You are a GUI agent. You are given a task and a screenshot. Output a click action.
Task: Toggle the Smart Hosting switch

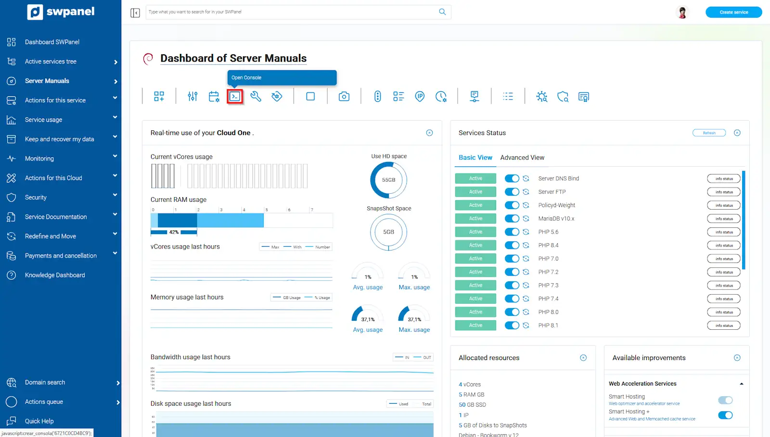[725, 400]
